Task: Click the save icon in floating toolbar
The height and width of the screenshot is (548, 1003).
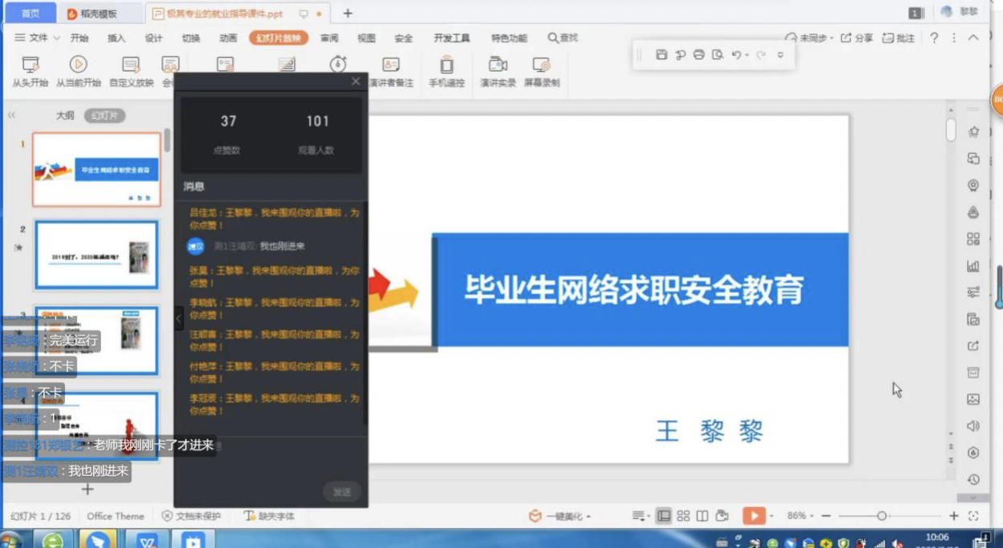Action: pos(662,54)
